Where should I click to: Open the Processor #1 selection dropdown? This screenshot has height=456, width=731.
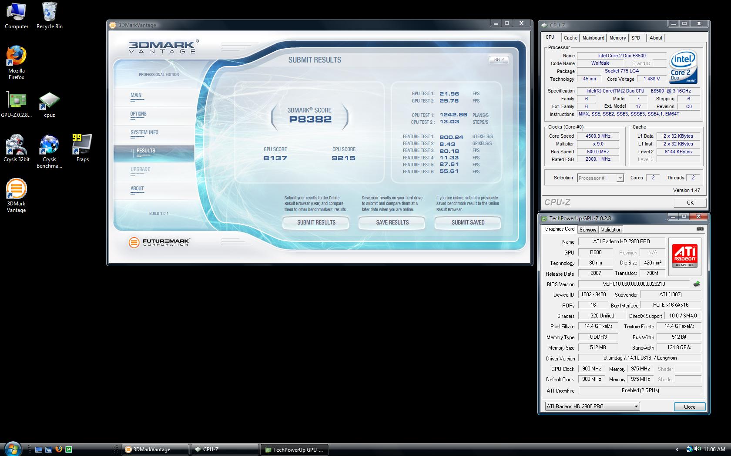[600, 178]
